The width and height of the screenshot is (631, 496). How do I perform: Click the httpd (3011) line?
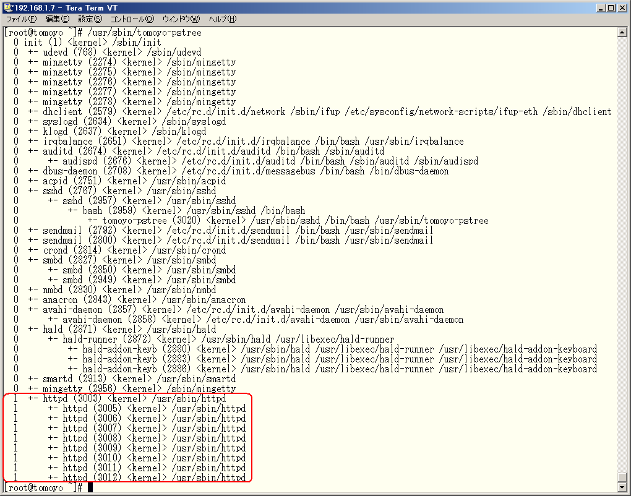129,468
